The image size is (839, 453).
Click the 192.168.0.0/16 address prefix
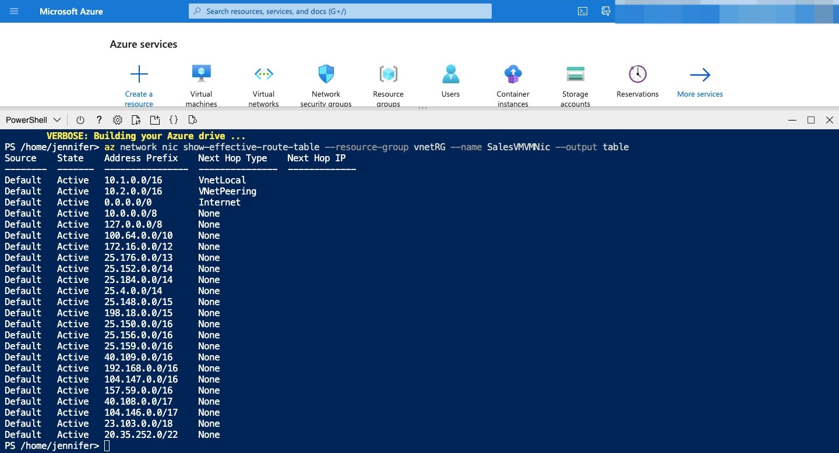[141, 369]
